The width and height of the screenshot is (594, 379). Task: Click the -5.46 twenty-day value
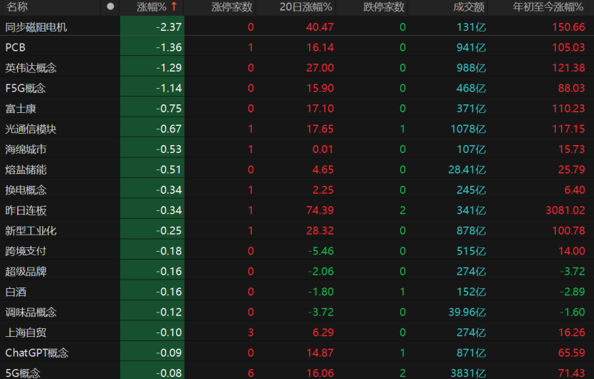pyautogui.click(x=321, y=251)
